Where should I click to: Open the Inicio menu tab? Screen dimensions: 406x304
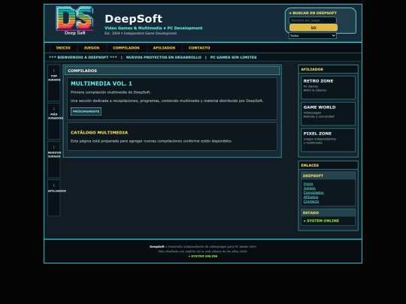click(63, 48)
